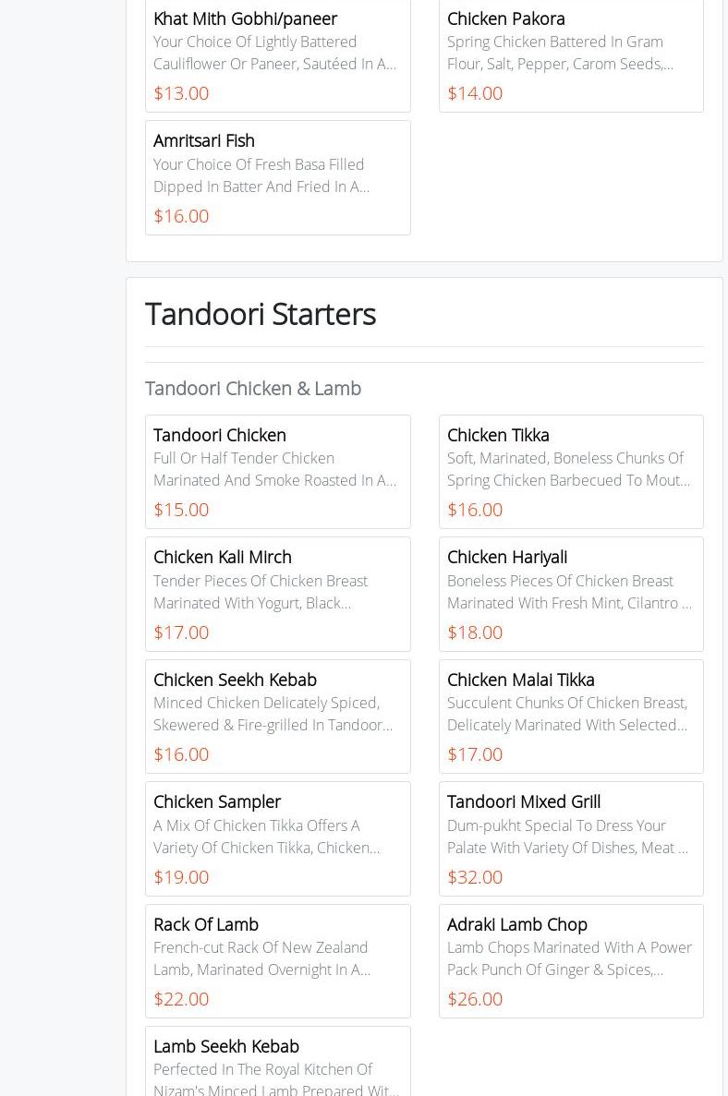Screen dimensions: 728x1096
Task: Click the $32.00 Mixed Grill price
Action: click(x=475, y=876)
